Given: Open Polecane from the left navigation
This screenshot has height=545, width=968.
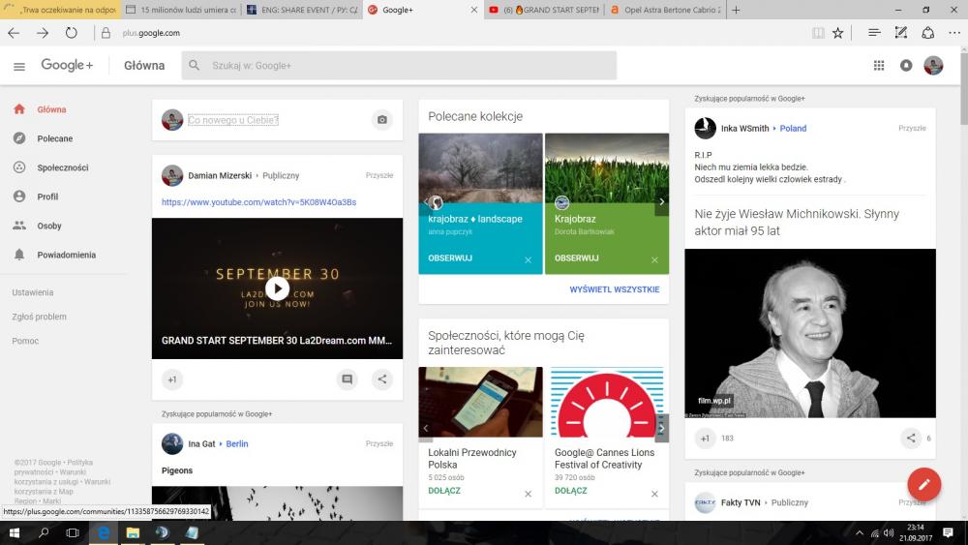Looking at the screenshot, I should coord(54,138).
